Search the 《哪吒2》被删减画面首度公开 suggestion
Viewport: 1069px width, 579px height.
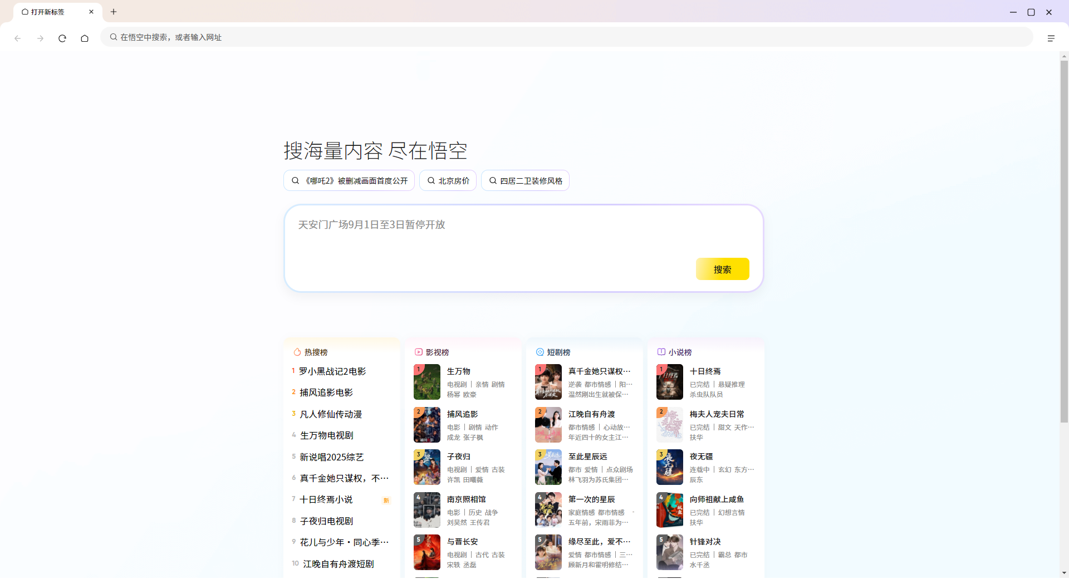pos(349,180)
